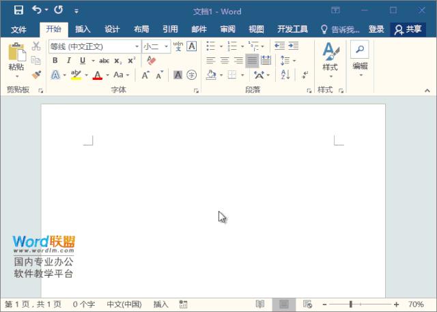The image size is (437, 312).
Task: Switch to the 视图 tab
Action: 256,29
